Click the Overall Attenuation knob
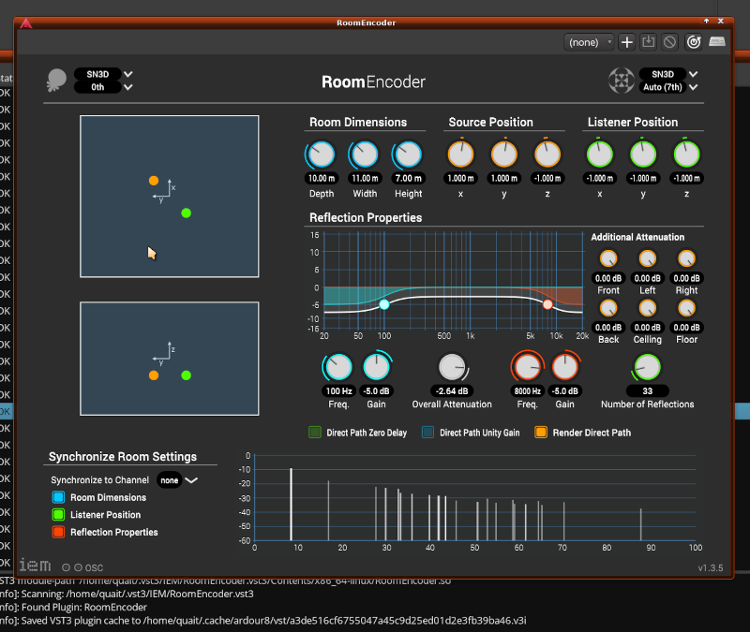 click(x=452, y=367)
